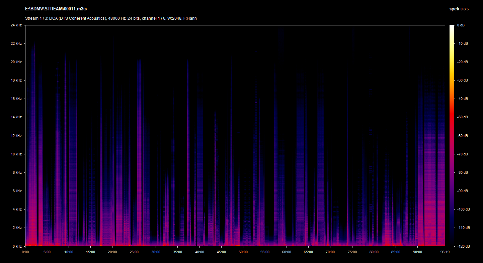The height and width of the screenshot is (263, 483).
Task: Click the stream info line with DTS Coherent Acoustics
Action: pos(111,18)
